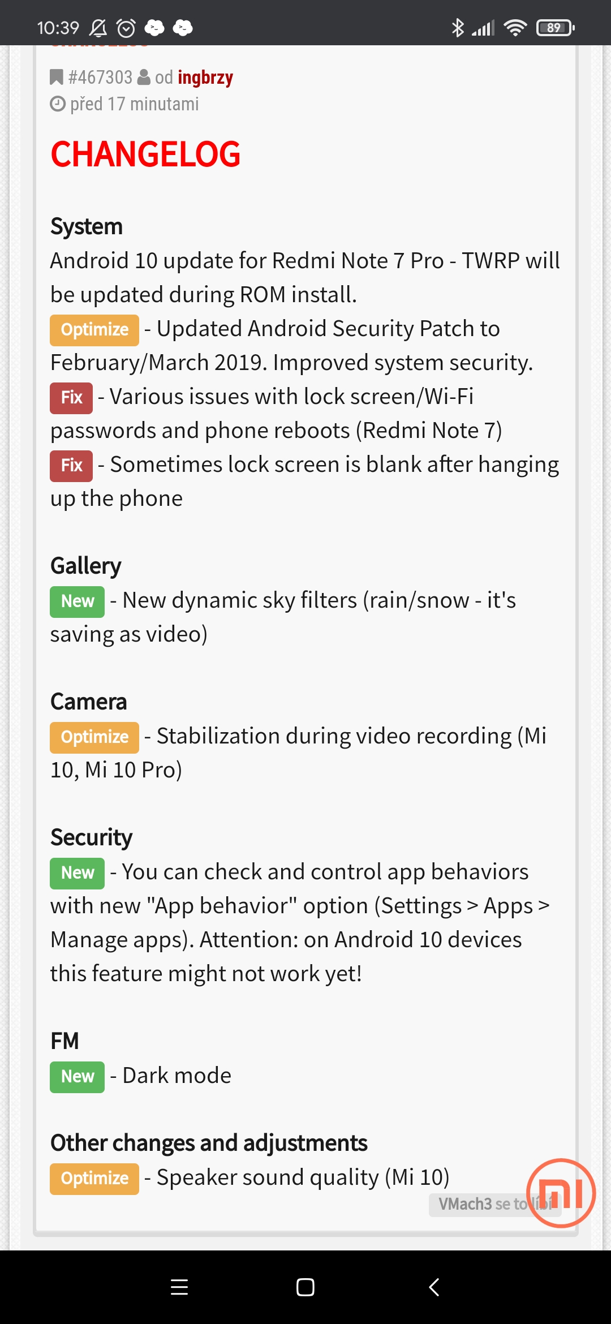The height and width of the screenshot is (1324, 611).
Task: Tap the Optimize badge under Camera section
Action: (94, 737)
